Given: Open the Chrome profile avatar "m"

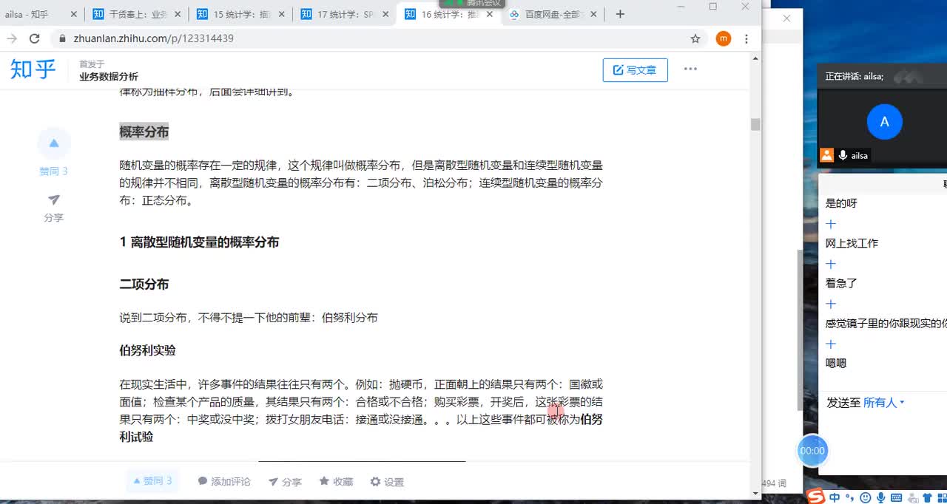Looking at the screenshot, I should tap(723, 38).
